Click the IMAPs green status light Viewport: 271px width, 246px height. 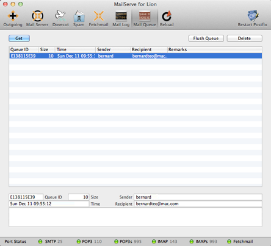pos(192,242)
